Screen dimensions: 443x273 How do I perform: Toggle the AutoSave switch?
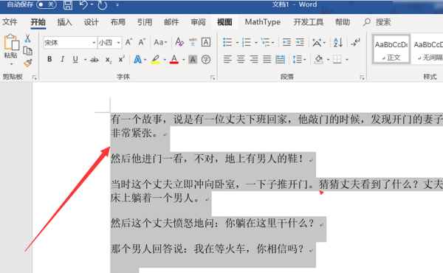click(47, 4)
